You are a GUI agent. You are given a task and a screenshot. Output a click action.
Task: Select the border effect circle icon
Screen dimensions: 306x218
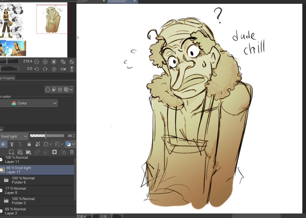tap(48, 90)
